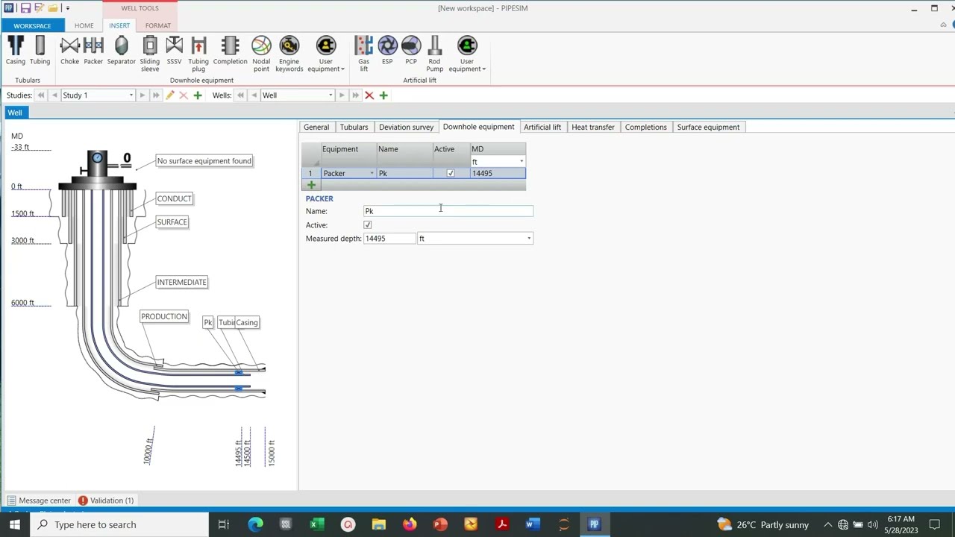Toggle Active checkbox in Packer table row
The width and height of the screenshot is (955, 537).
(x=451, y=173)
